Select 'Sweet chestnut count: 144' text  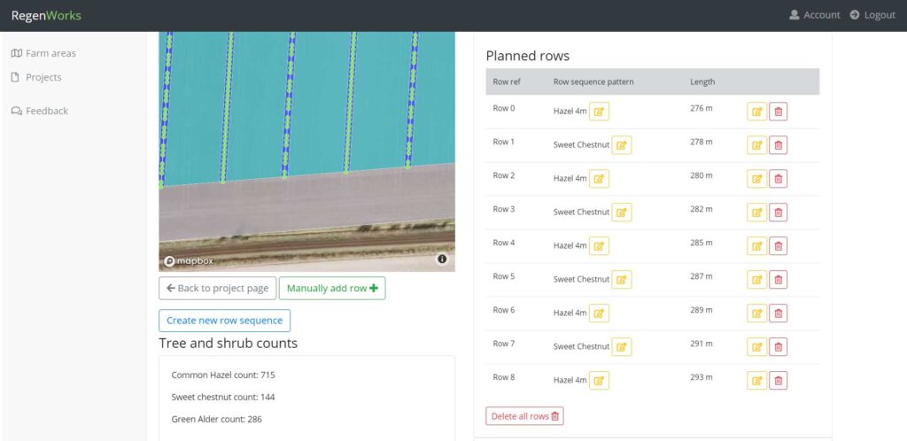(223, 397)
